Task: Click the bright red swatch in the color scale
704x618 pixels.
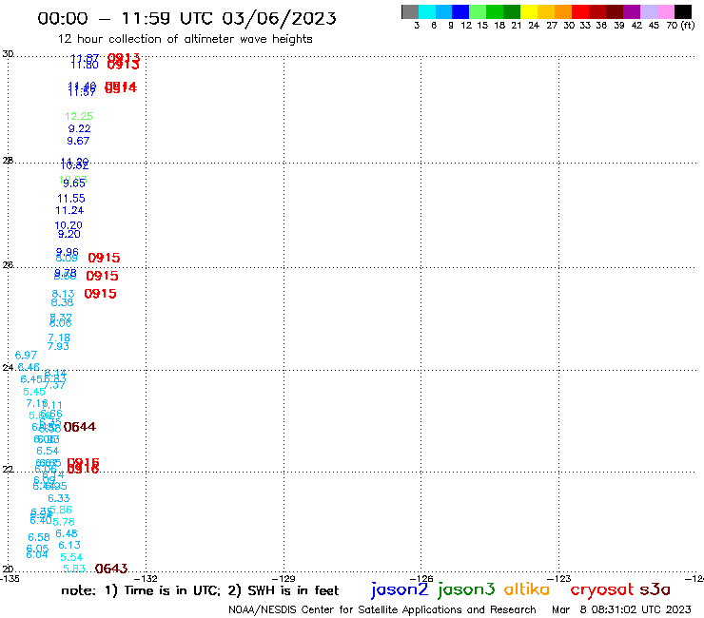Action: (580, 11)
